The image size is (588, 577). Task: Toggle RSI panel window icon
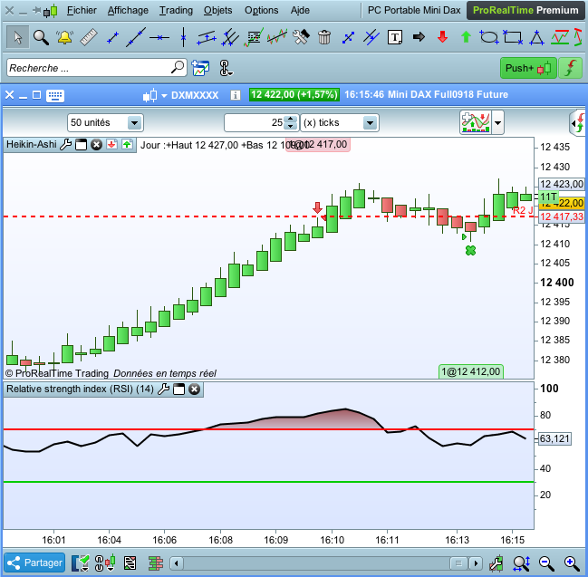(178, 389)
